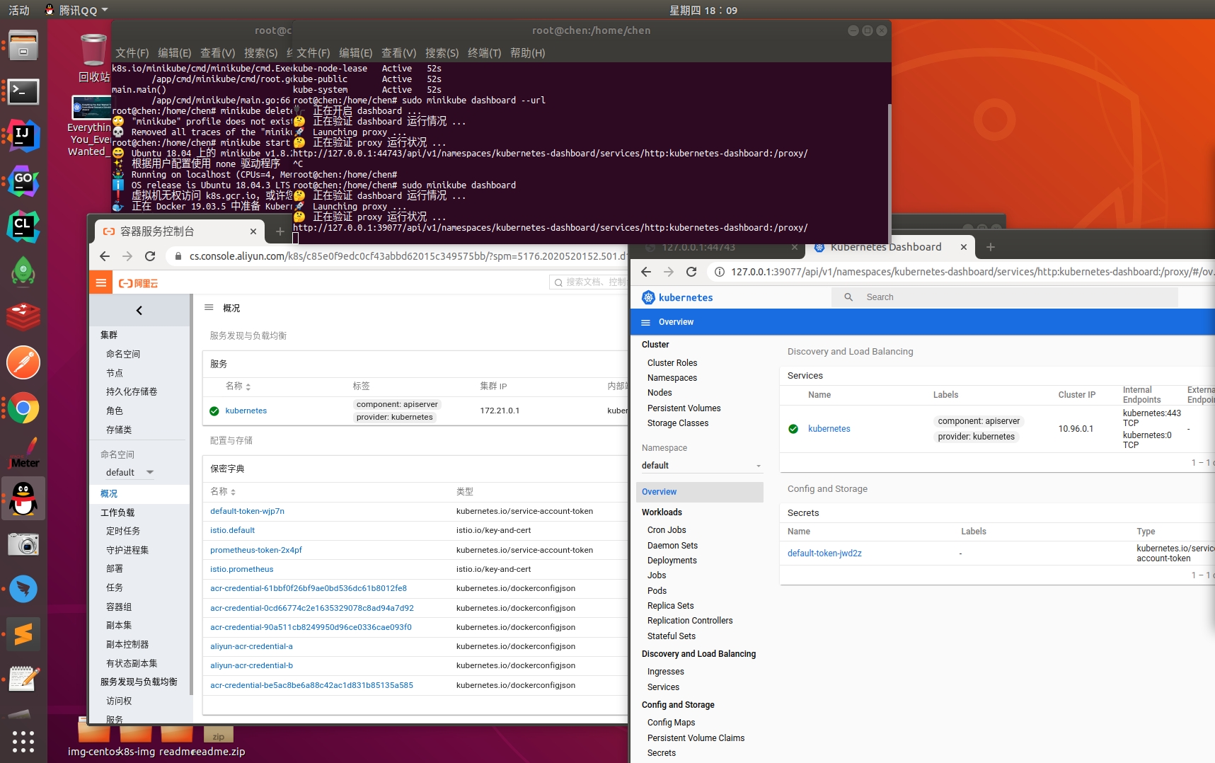1215x763 pixels.
Task: Click the clock 星期四 18:09 in top bar
Action: click(703, 10)
